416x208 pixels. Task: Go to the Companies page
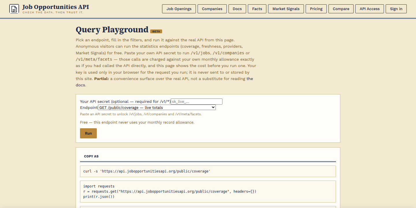tap(212, 9)
